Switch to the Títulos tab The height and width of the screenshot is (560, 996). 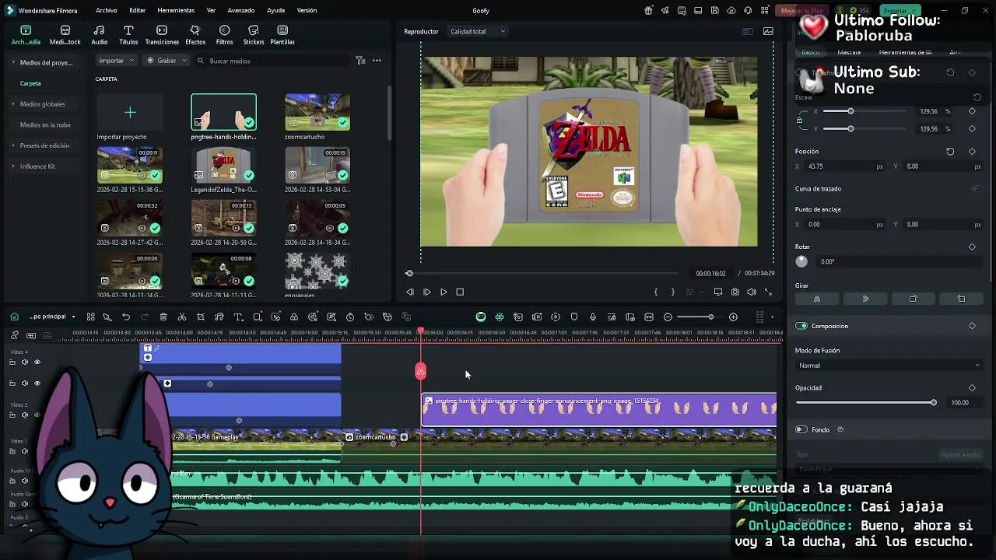pos(128,35)
